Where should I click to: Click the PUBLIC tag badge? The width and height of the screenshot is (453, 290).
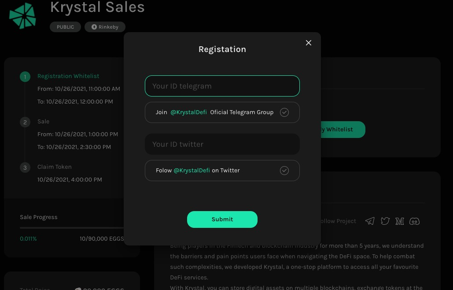click(65, 27)
